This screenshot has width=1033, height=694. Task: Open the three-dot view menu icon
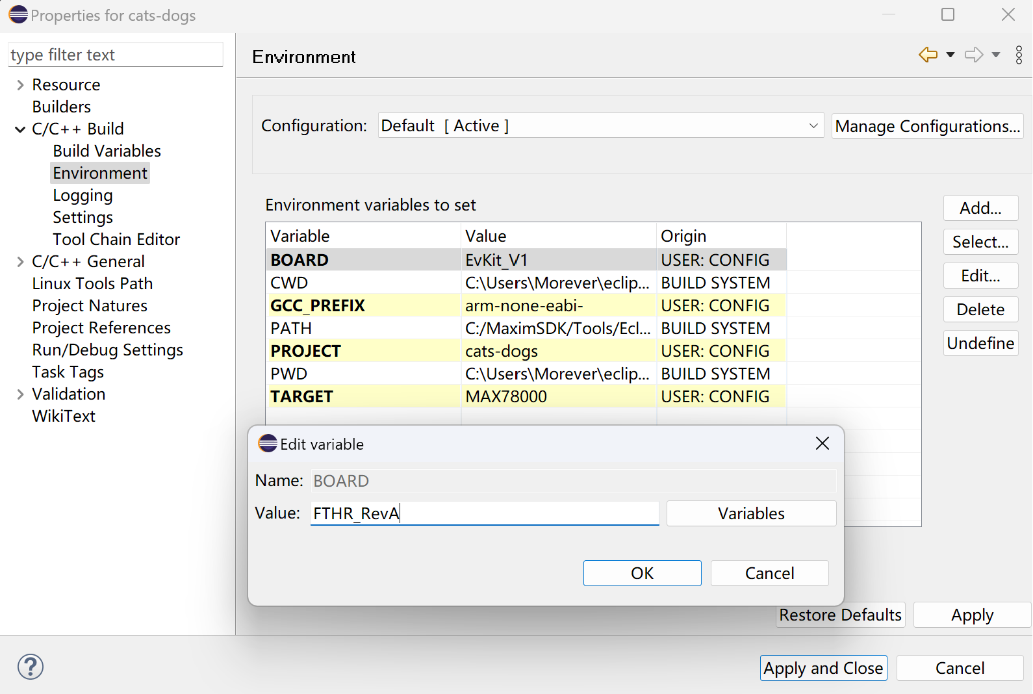(x=1019, y=55)
